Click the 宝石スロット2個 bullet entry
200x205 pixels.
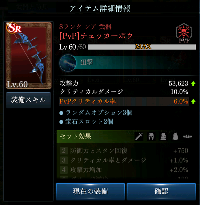pos(86,122)
